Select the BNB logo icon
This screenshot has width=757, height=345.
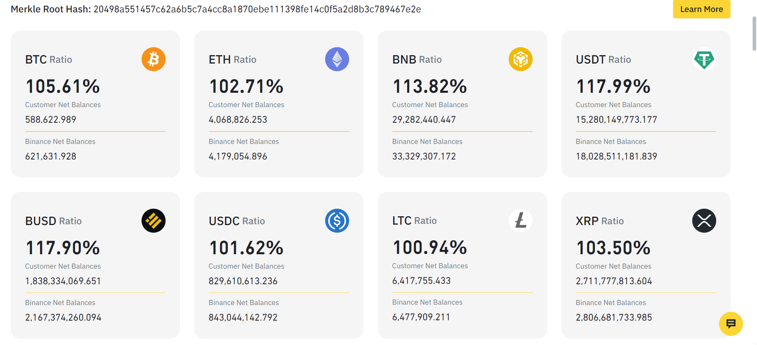point(520,59)
